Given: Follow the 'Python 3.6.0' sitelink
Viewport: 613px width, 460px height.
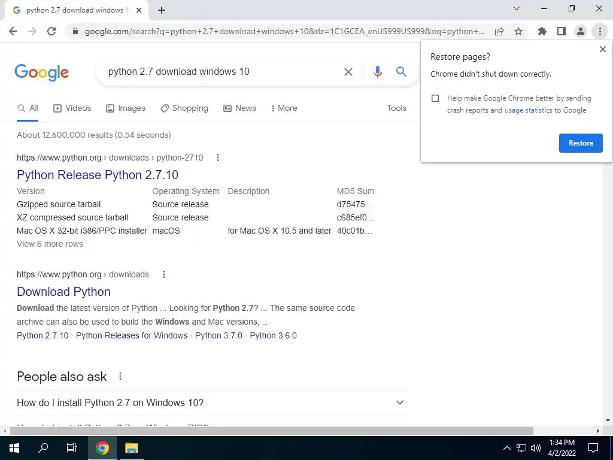Looking at the screenshot, I should coord(273,335).
